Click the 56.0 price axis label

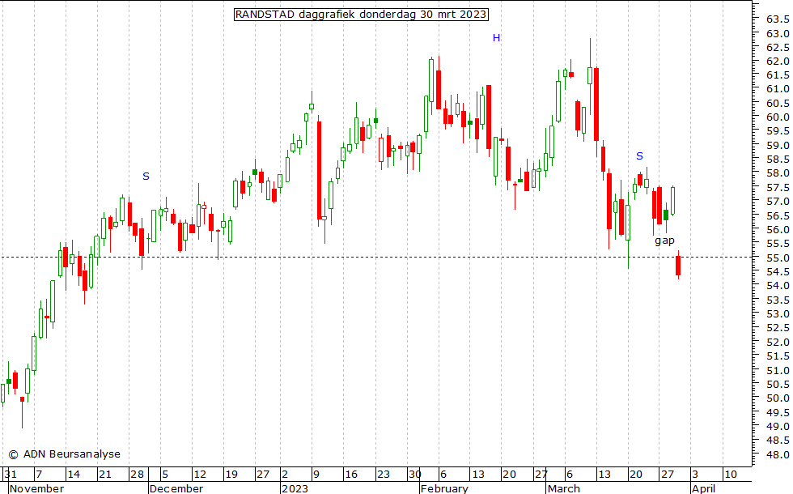(778, 230)
